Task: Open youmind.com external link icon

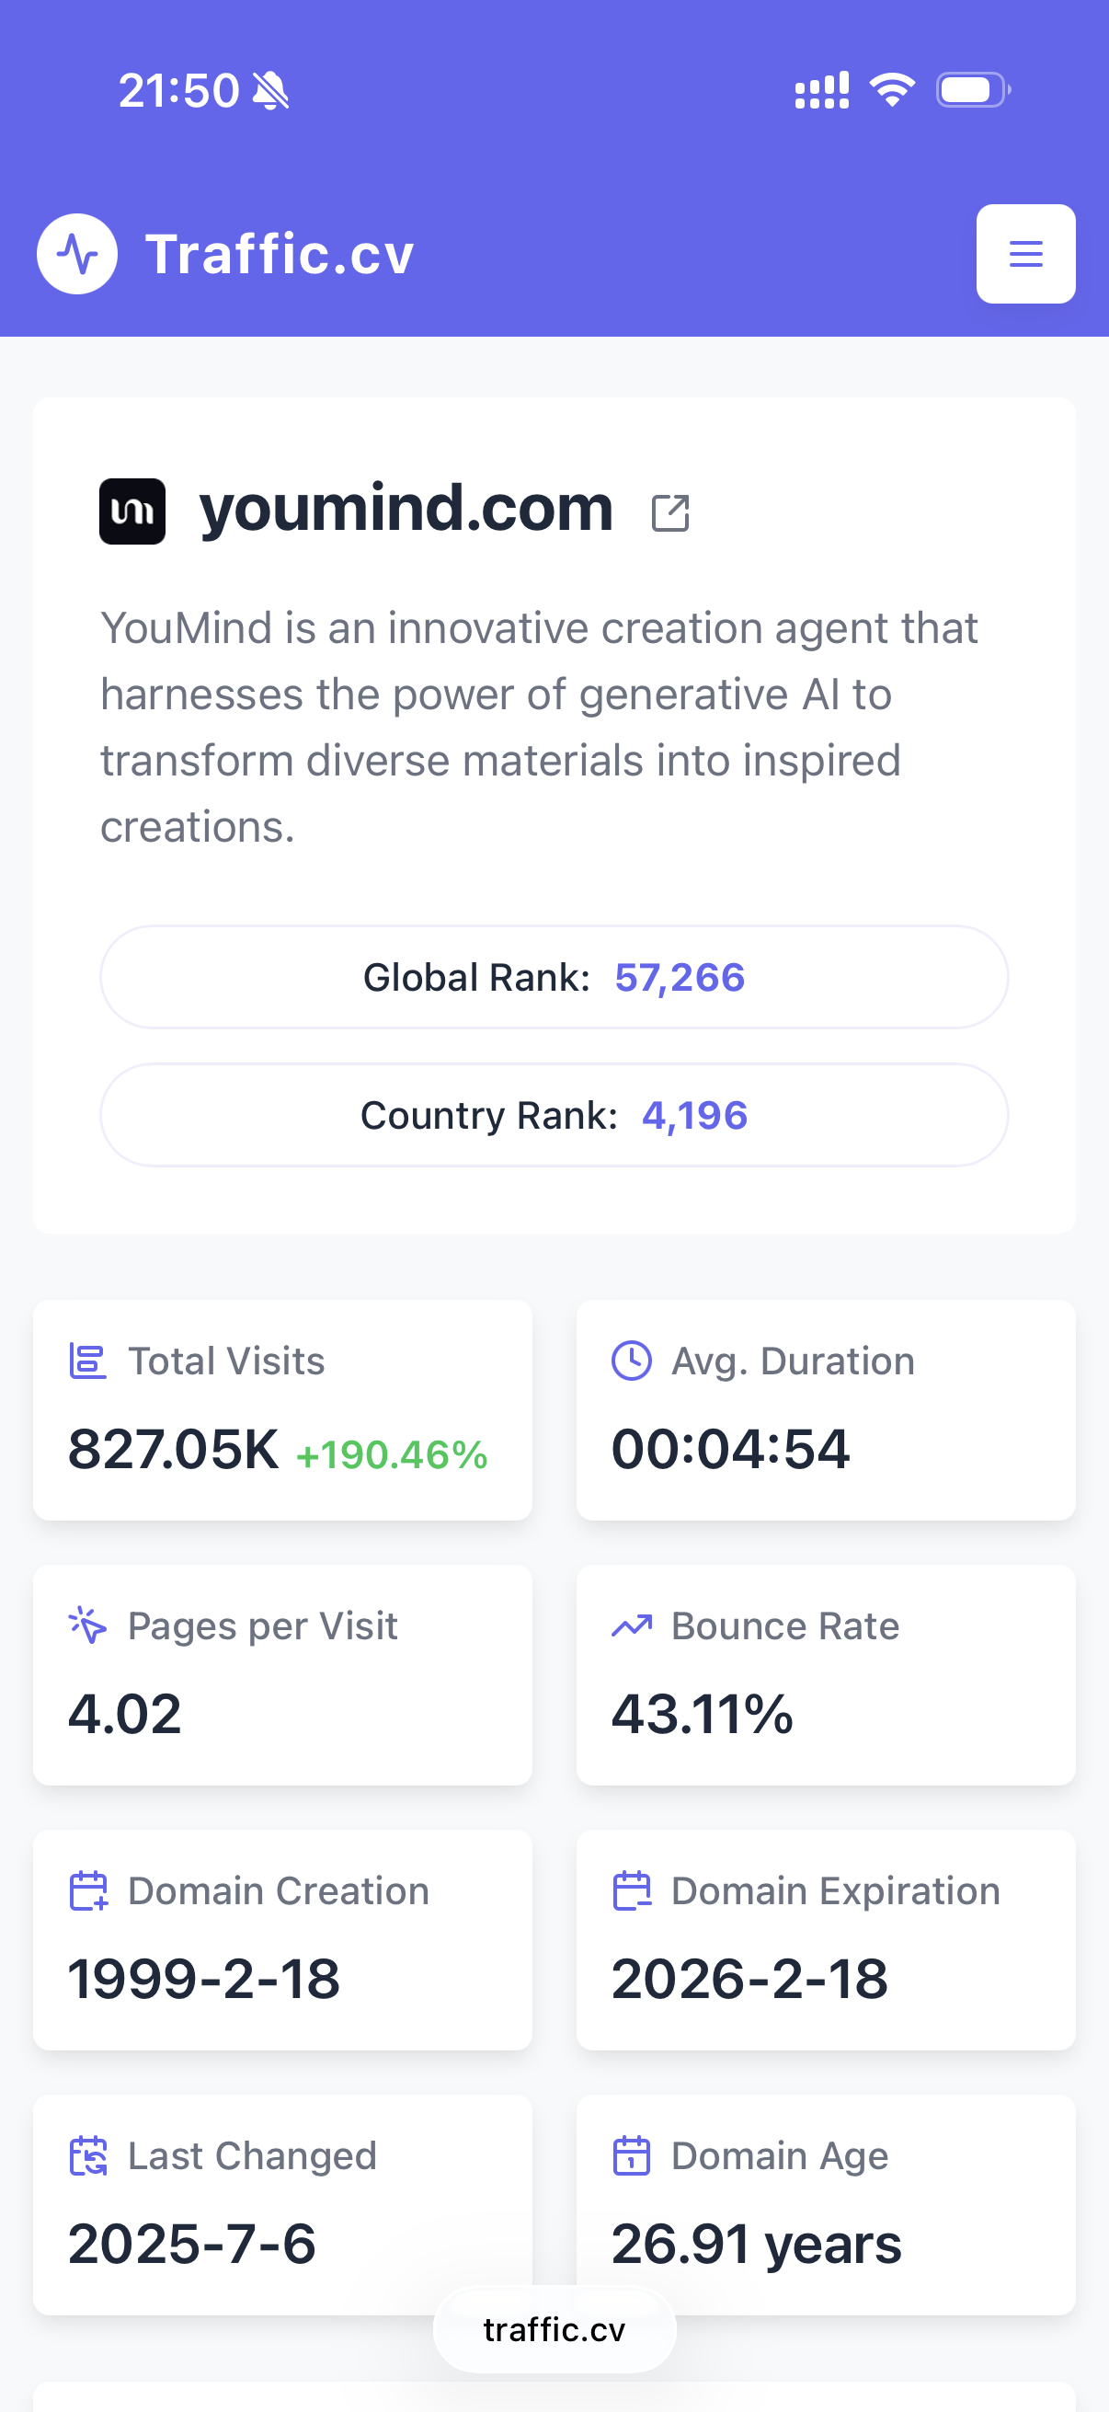Action: coord(670,513)
